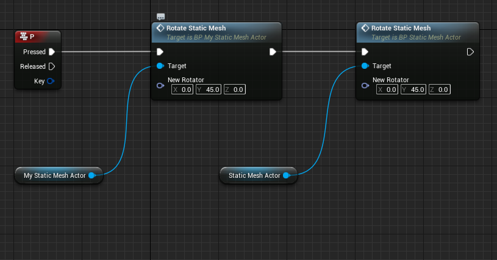
Task: Edit X value field on first Rotate Static Mesh node
Action: 182,90
